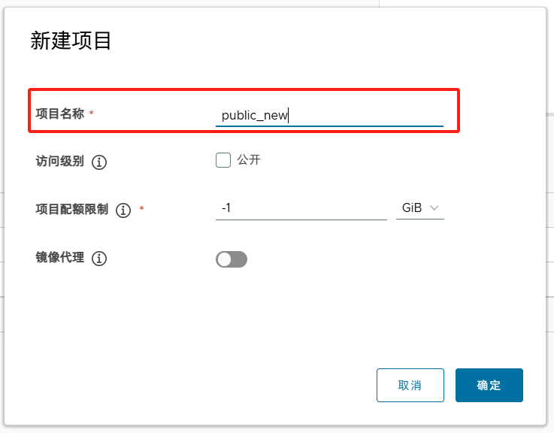Click info icon beside 项目配额限制

point(123,210)
